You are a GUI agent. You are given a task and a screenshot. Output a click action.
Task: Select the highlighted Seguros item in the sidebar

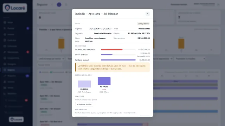pyautogui.click(x=16, y=70)
